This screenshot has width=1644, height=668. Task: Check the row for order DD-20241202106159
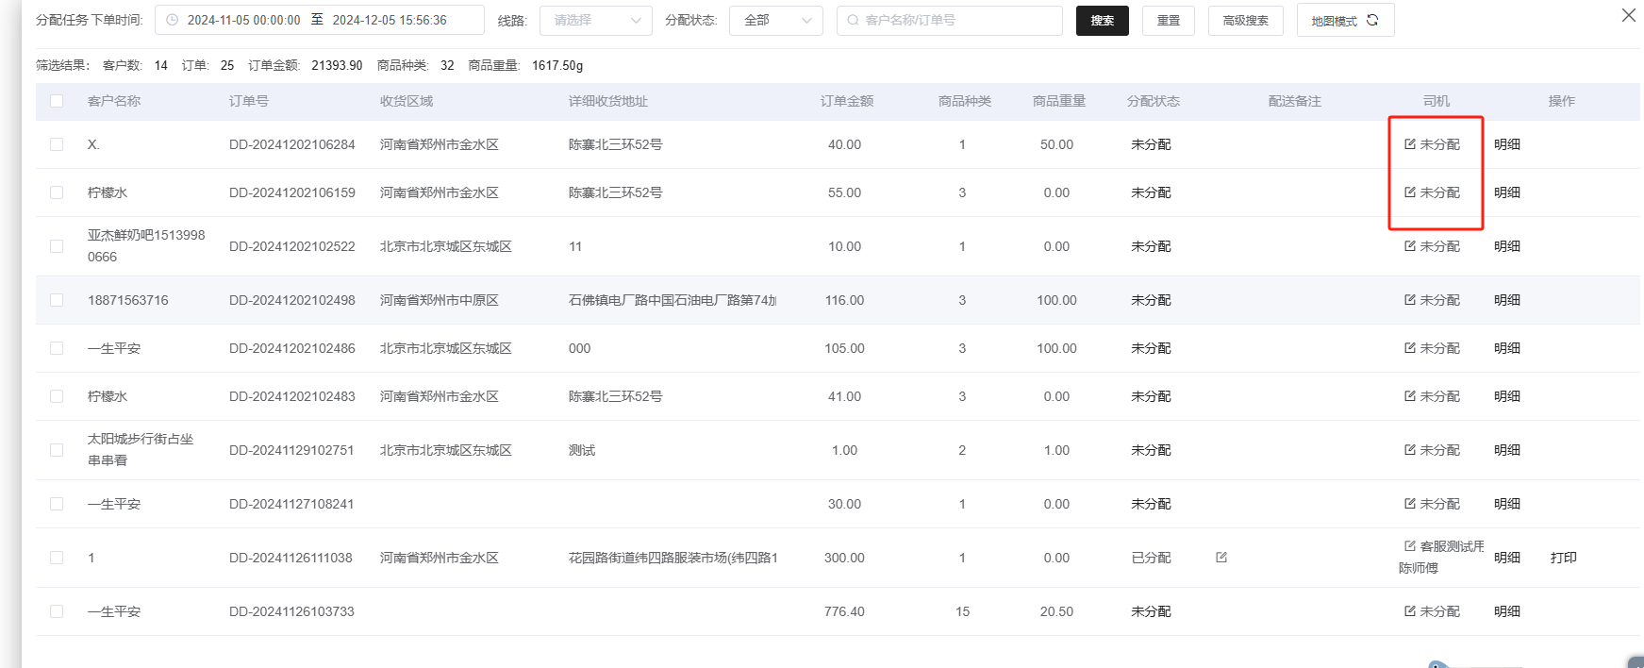(57, 192)
